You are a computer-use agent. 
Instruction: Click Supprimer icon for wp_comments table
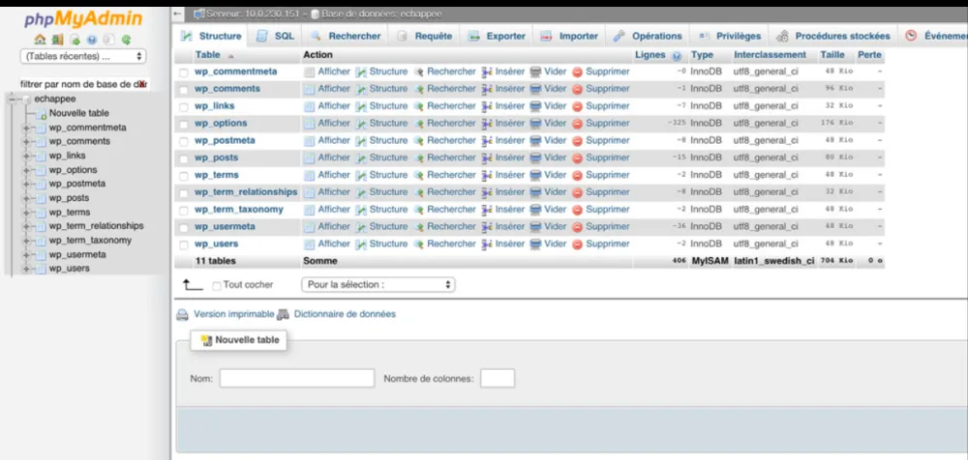(577, 89)
